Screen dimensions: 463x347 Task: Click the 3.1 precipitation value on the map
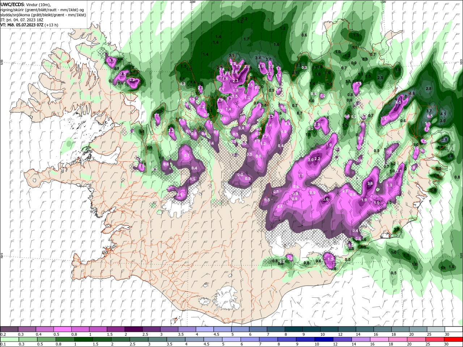232,55
